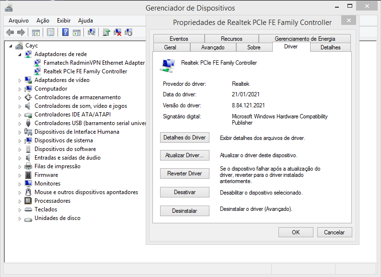Screen dimensions: 381x277
Task: Click the Famatech RadminVPN adapter icon
Action: pyautogui.click(x=37, y=63)
